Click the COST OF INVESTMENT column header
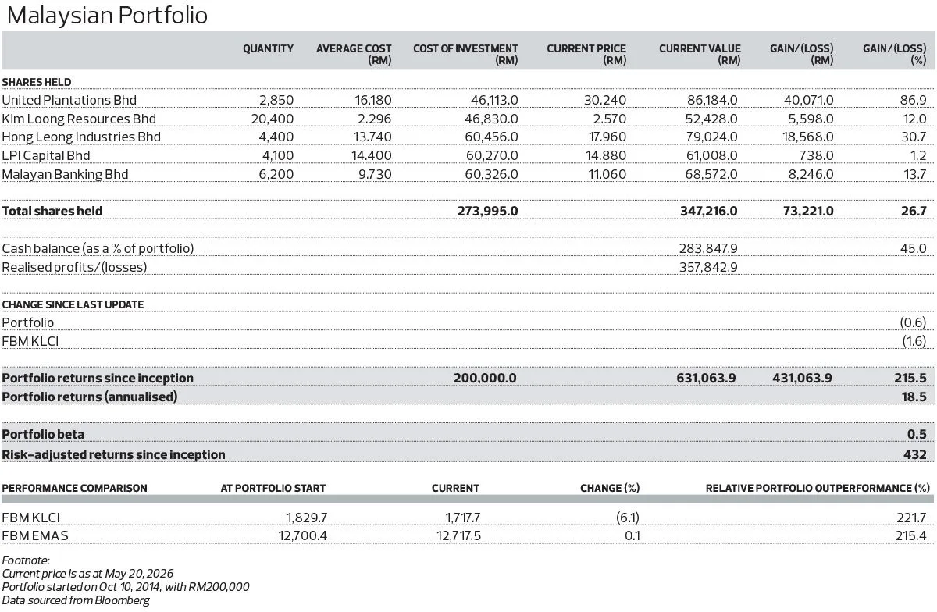 click(x=465, y=54)
